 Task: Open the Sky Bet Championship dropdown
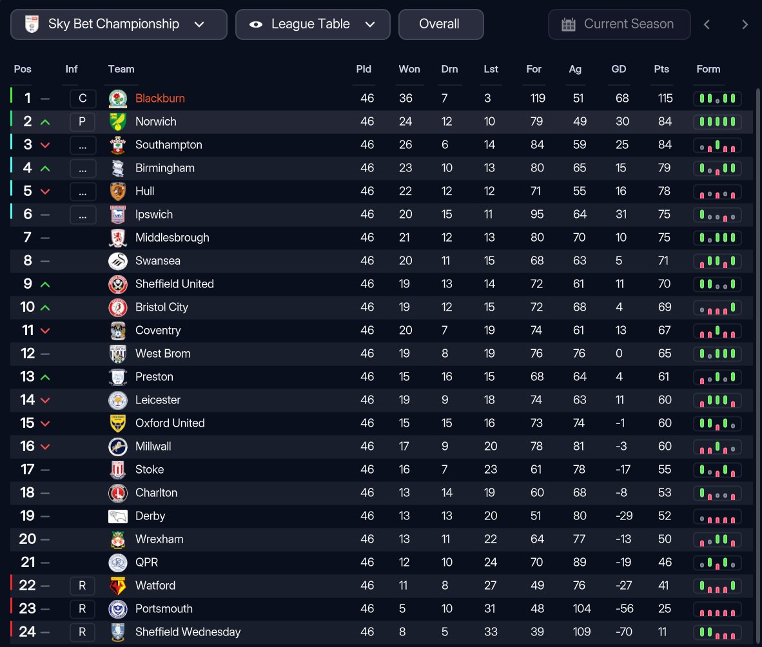click(119, 24)
